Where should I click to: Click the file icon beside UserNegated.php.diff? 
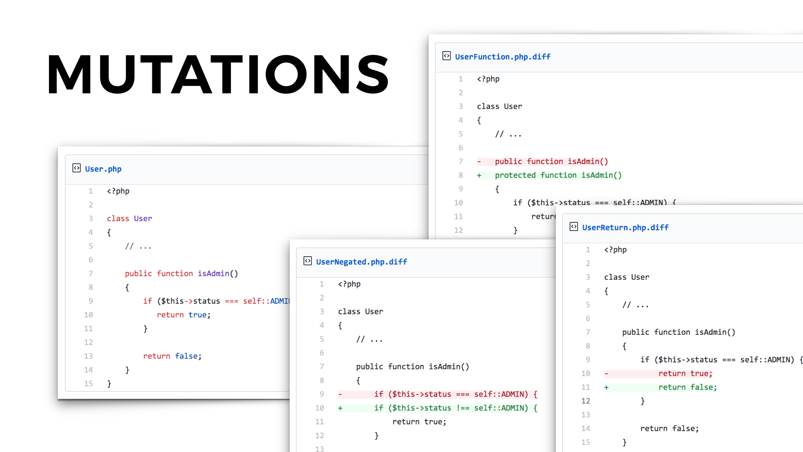pos(308,261)
